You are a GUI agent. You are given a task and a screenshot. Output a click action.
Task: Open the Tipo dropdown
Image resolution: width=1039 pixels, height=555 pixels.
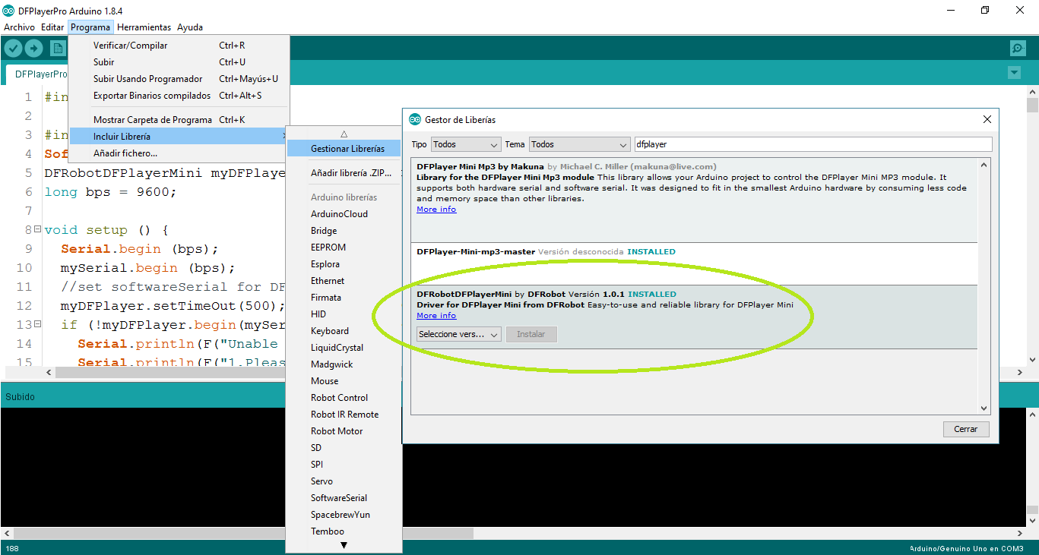[x=466, y=144]
